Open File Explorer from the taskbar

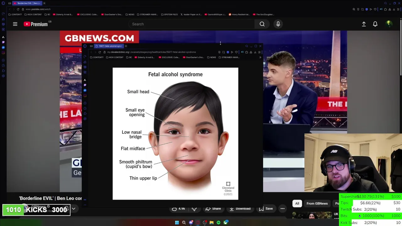coord(212,223)
